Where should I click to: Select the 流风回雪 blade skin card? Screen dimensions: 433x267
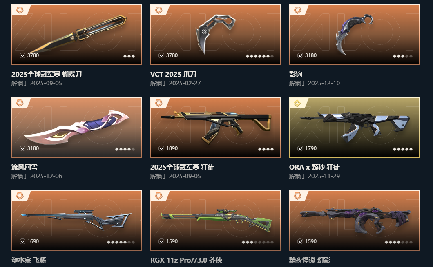(x=77, y=128)
